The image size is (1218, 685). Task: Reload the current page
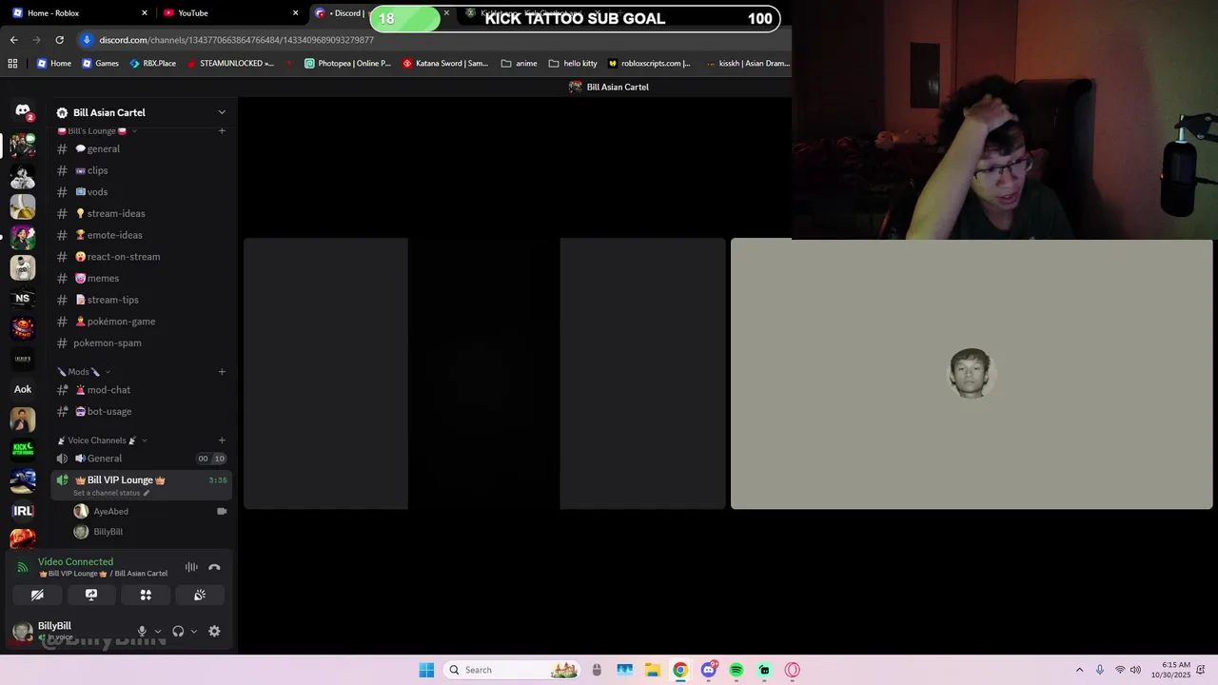click(x=59, y=40)
